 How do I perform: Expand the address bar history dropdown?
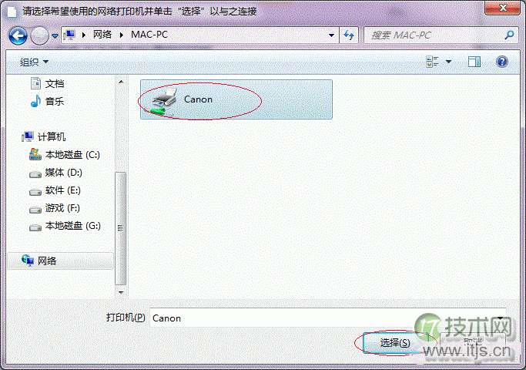pos(331,35)
